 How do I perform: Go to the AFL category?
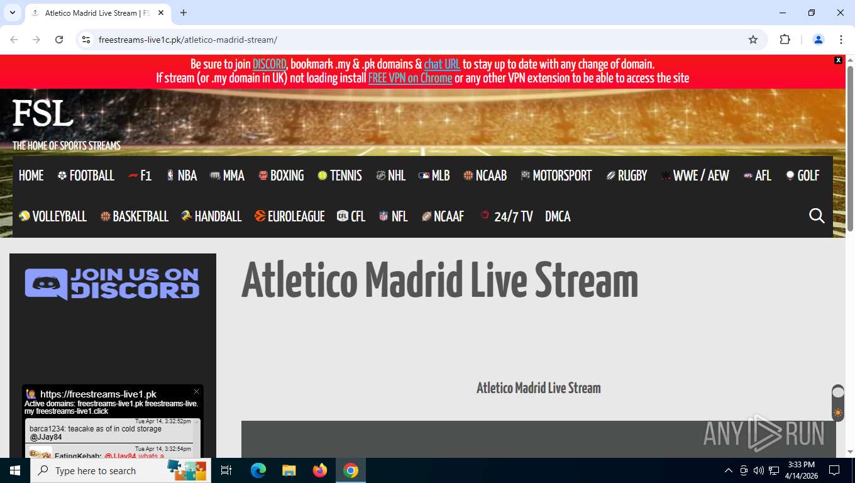click(757, 176)
